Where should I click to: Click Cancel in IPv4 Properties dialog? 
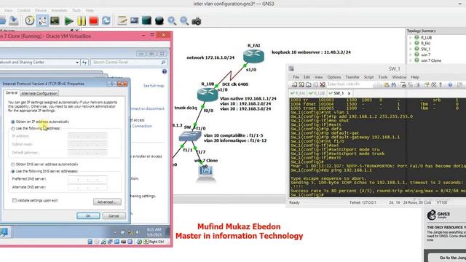(114, 216)
